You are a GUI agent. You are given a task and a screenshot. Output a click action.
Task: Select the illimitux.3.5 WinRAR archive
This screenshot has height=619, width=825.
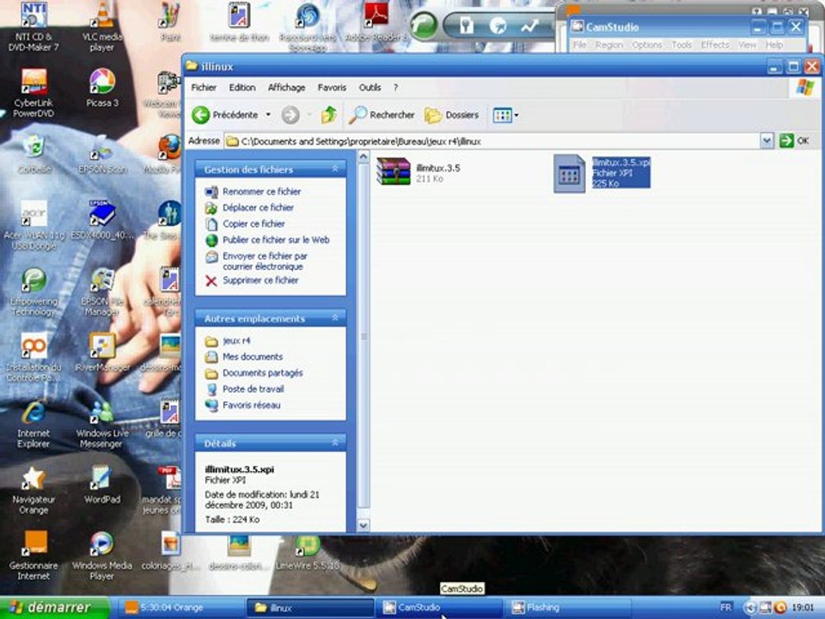(394, 172)
